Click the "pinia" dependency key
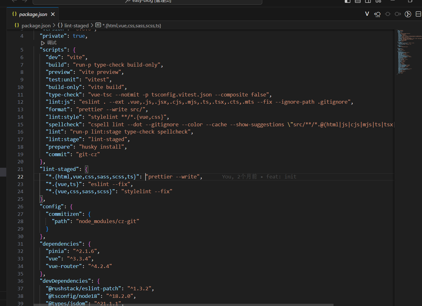This screenshot has height=306, width=422. click(56, 251)
